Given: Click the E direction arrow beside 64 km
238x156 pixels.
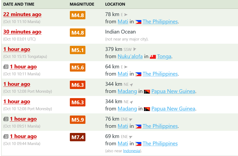Looking at the screenshot, I should pos(126,67).
